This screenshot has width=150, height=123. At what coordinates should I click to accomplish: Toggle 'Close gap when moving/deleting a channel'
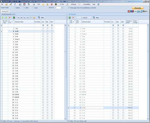point(82,8)
